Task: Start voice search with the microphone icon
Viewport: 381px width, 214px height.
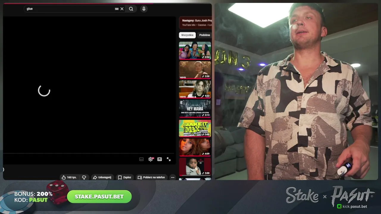Action: click(x=144, y=9)
